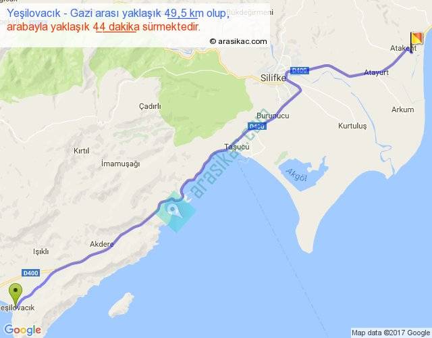Click the arasikac.com copyright text
This screenshot has height=338, width=432.
(x=238, y=41)
